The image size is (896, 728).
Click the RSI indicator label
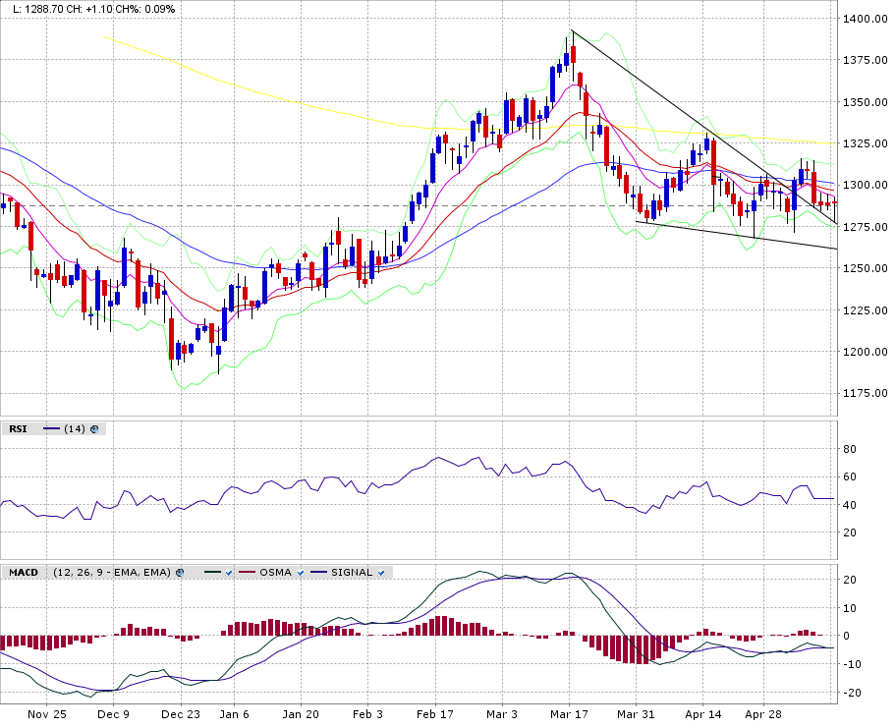[x=18, y=428]
